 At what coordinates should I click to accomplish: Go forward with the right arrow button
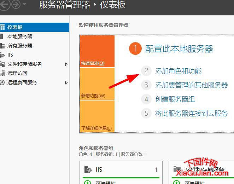pyautogui.click(x=16, y=4)
